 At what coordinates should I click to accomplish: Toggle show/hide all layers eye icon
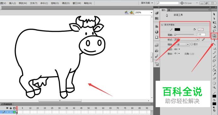pyautogui.click(x=7, y=108)
